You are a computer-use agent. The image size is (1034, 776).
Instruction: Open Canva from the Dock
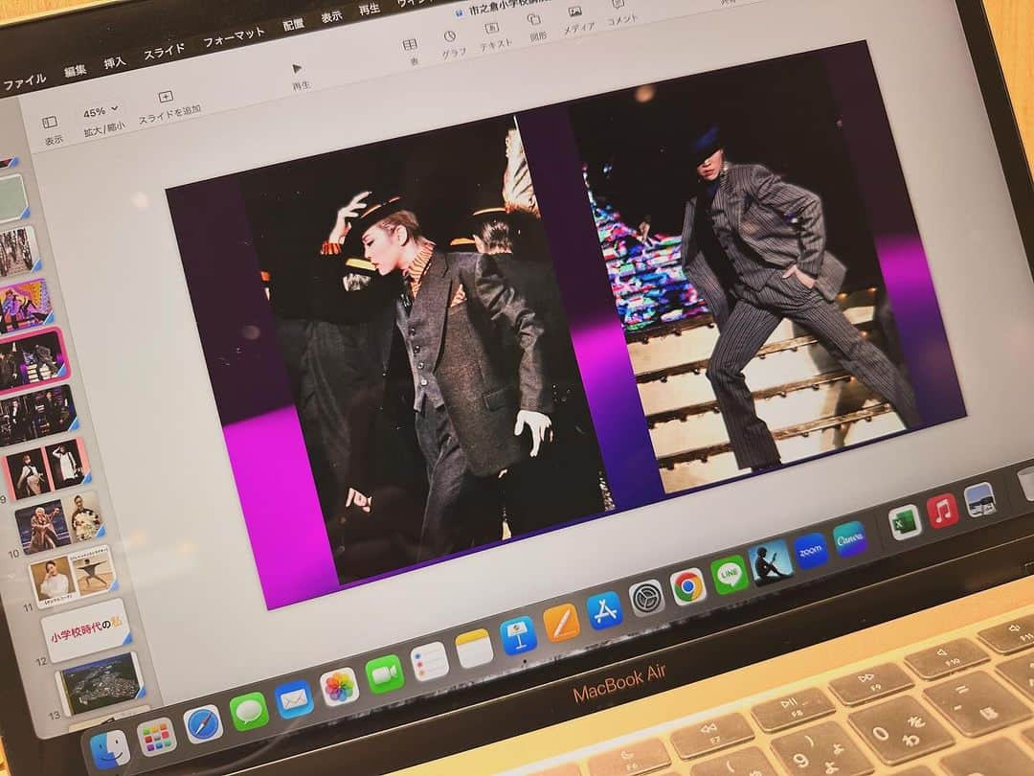point(849,539)
